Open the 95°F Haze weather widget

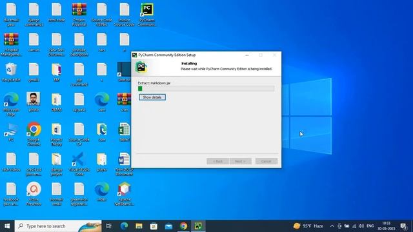point(308,226)
